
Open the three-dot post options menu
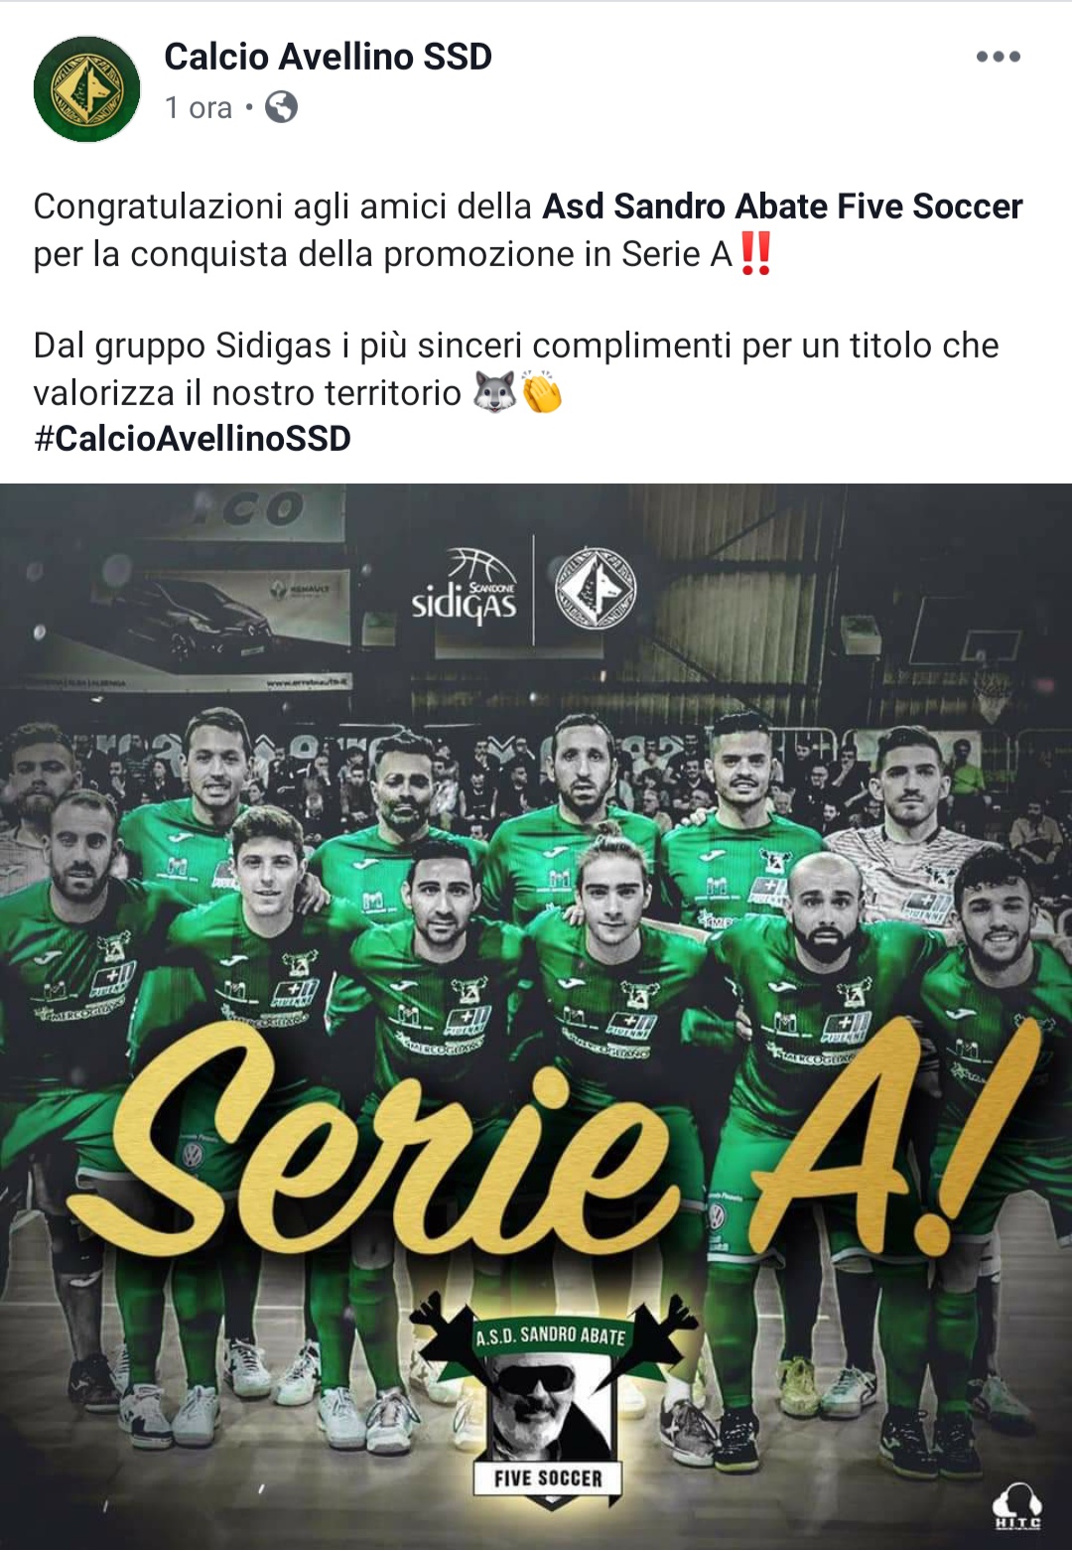coord(998,57)
